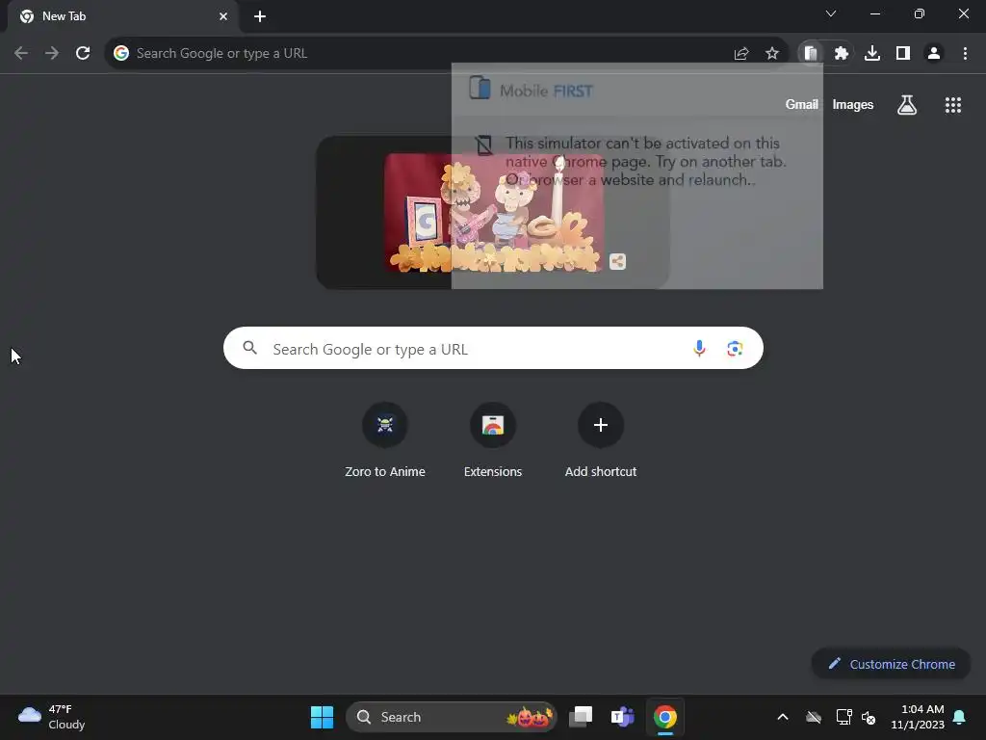The image size is (986, 740).
Task: Share the Google Doodle
Action: 617,262
